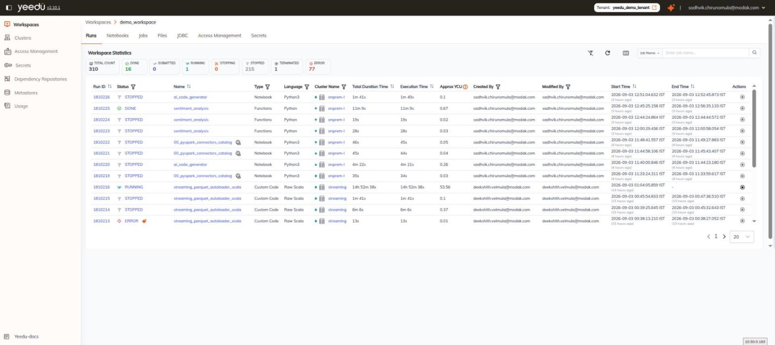775x345 pixels.
Task: Filter by STOPPED statistic card
Action: tap(256, 67)
